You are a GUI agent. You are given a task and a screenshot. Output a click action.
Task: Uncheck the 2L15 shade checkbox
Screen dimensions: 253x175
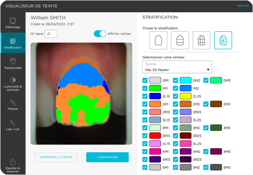[145, 96]
